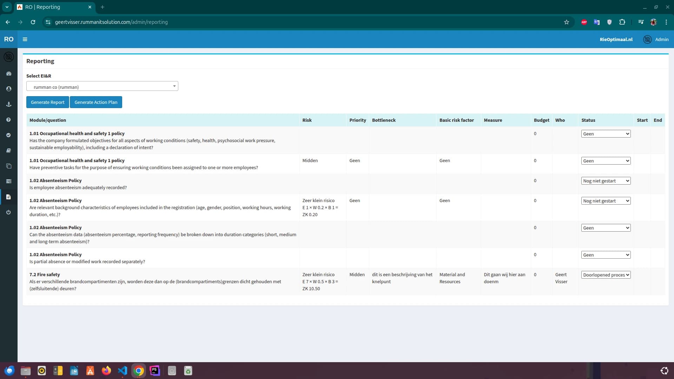674x379 pixels.
Task: Click the power logout sidebar icon
Action: [x=9, y=212]
